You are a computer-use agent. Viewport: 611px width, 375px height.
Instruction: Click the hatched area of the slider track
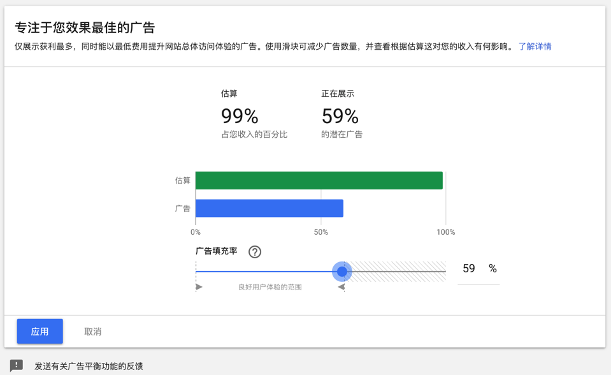(x=398, y=271)
